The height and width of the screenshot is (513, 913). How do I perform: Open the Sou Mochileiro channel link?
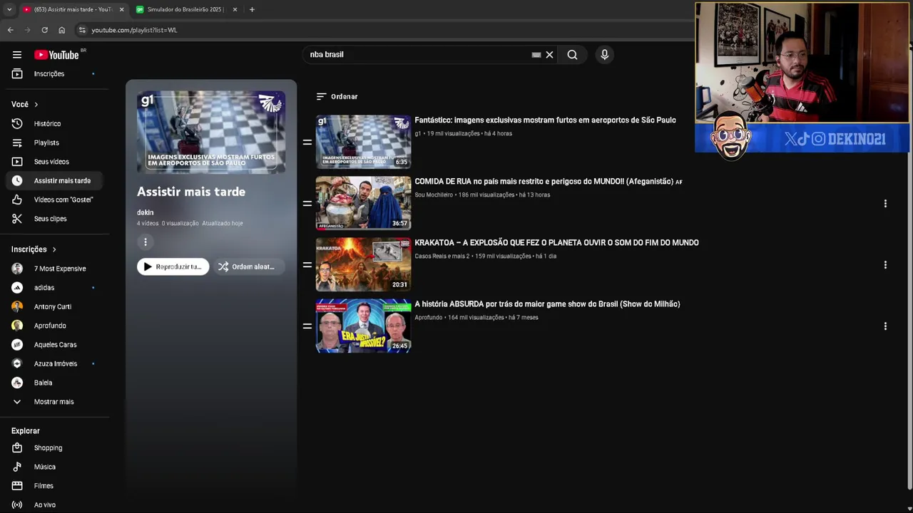pos(434,195)
